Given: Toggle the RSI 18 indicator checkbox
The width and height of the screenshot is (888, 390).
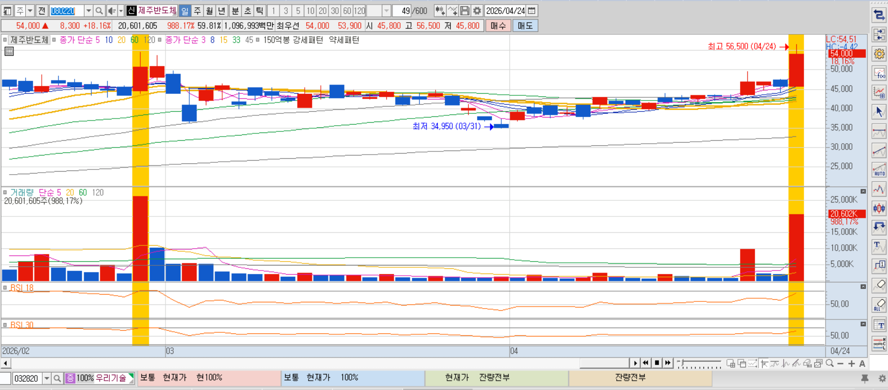Looking at the screenshot, I should point(5,287).
